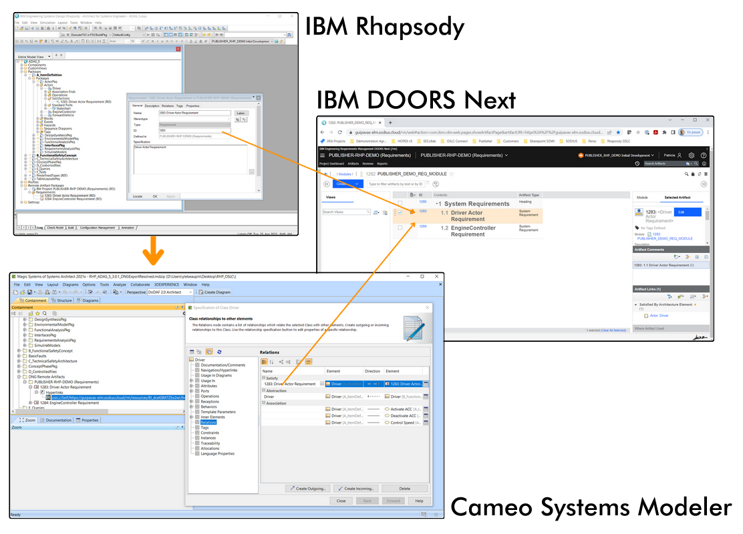Uncheck the 1283 Driver Actor Requirement checkbox

[400, 212]
